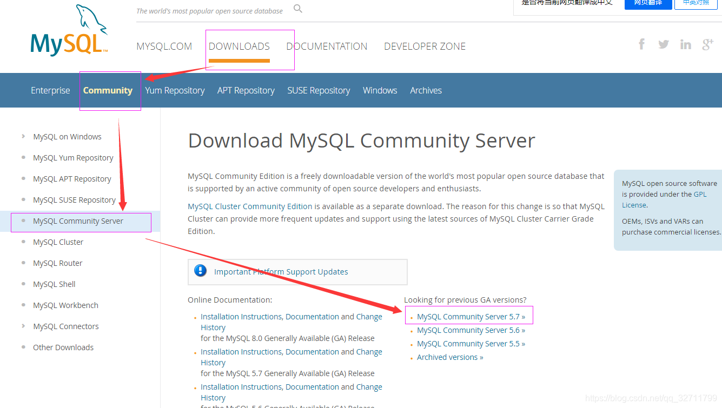Select MySQL Yum Repository in sidebar

click(73, 158)
